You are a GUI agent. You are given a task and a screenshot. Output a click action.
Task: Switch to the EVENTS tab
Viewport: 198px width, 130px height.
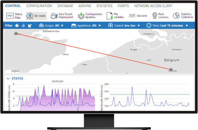click(x=123, y=6)
